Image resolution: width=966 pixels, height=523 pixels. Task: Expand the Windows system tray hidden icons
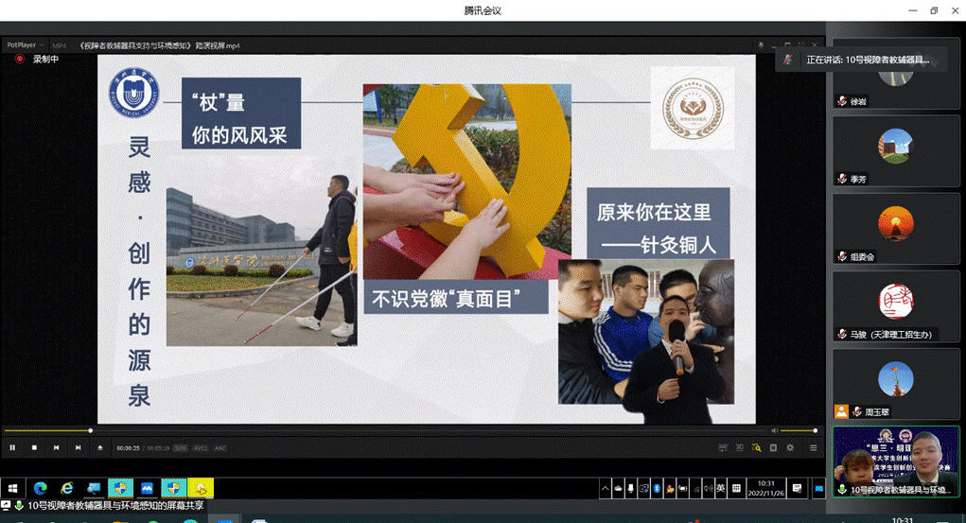(x=606, y=488)
